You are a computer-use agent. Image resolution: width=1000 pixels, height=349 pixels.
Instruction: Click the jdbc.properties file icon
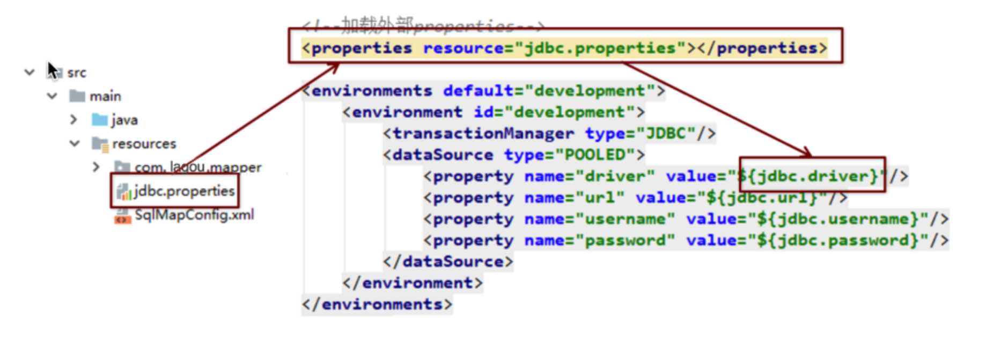click(124, 192)
